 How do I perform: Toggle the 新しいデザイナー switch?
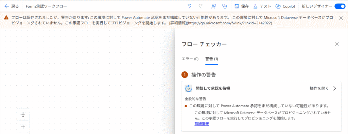[340, 6]
